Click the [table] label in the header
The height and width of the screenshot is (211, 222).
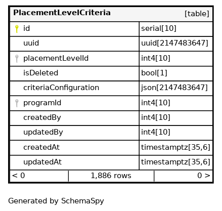197,14
